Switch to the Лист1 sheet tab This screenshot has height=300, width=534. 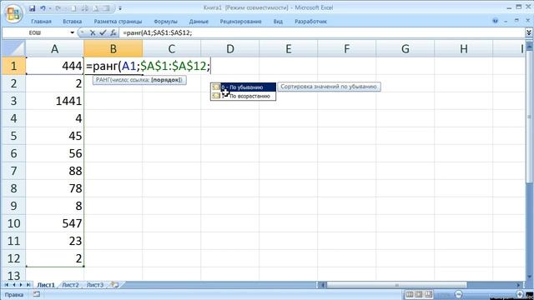tap(46, 285)
